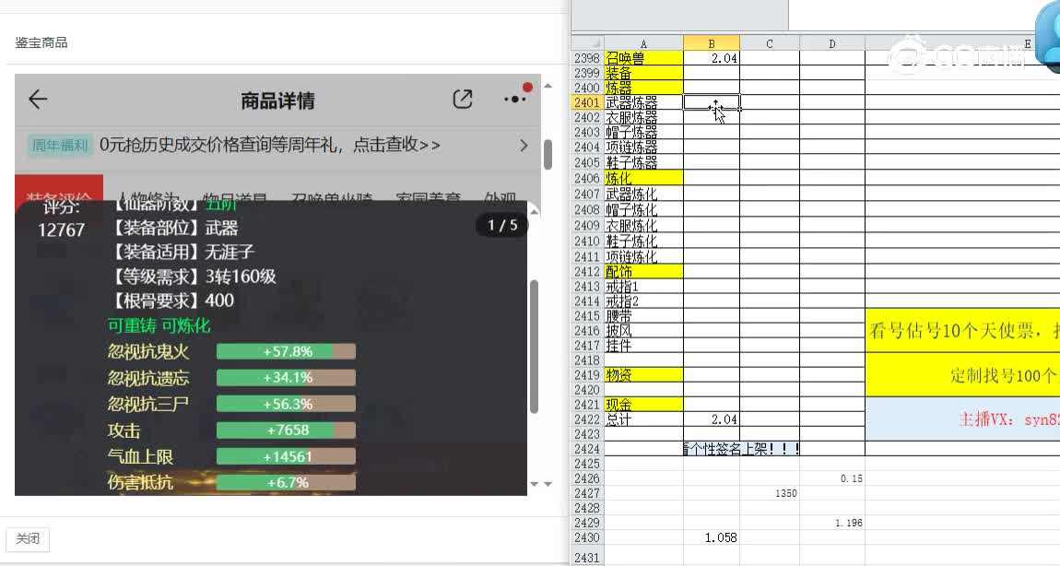
Task: Click the select-all corner button of the spreadsheet
Action: click(x=586, y=42)
